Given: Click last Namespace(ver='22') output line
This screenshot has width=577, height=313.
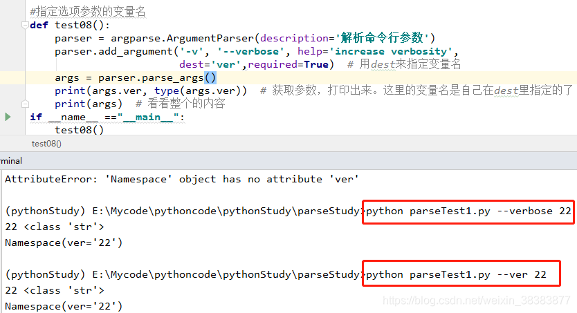Looking at the screenshot, I should coord(64,306).
